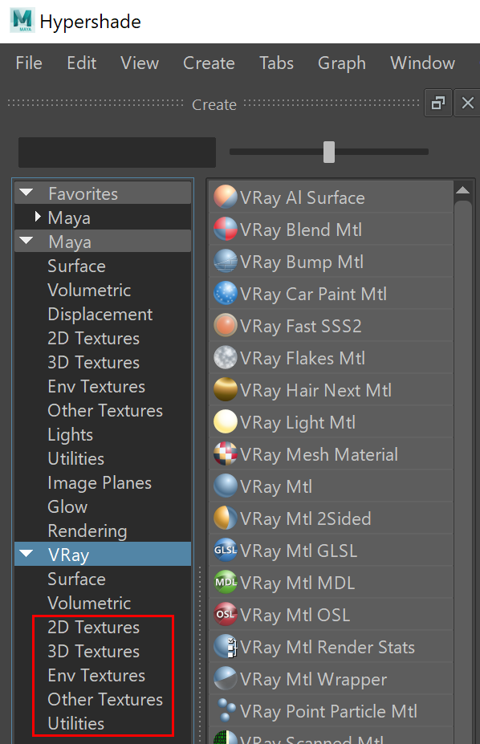Click the VRay Car Paint Mtl icon

[226, 293]
